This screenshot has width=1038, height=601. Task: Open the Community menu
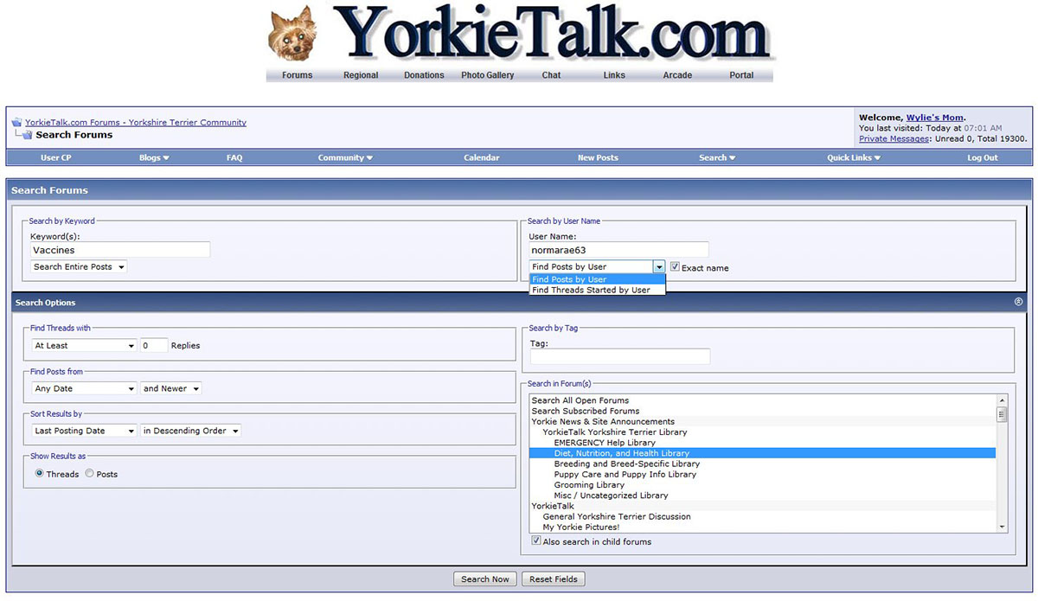(x=345, y=158)
